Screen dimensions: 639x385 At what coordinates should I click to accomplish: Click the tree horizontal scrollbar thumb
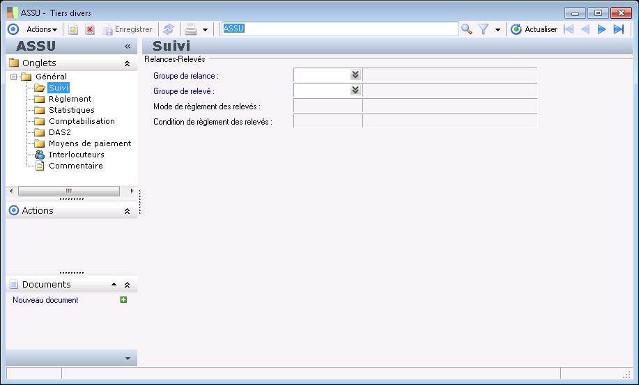click(x=69, y=191)
